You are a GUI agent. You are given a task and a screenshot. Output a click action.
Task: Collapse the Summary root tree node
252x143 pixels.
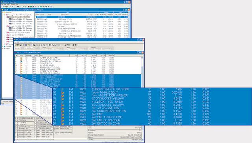tap(2, 13)
